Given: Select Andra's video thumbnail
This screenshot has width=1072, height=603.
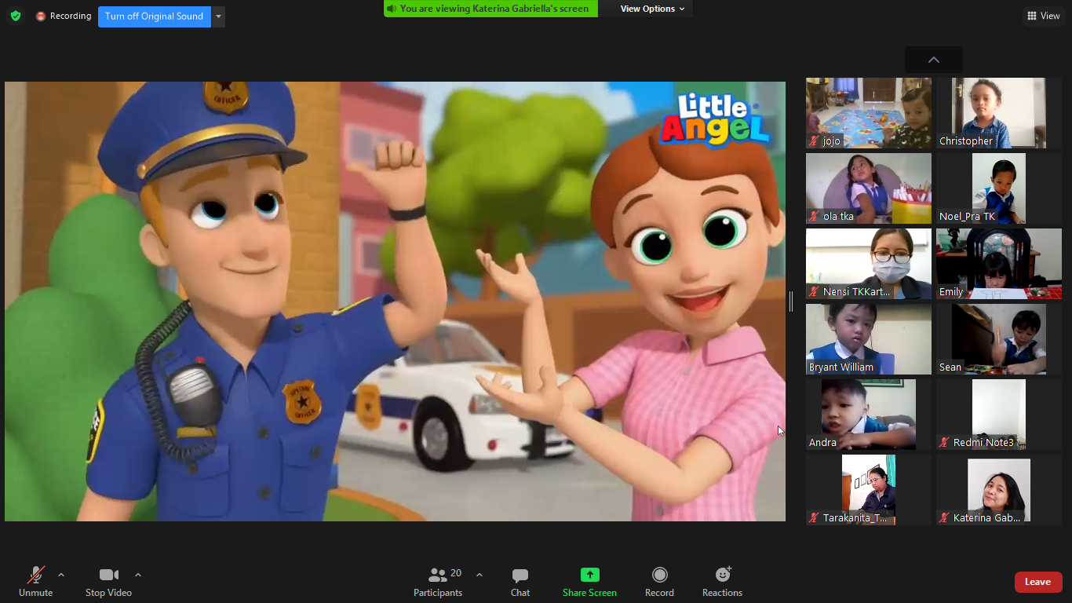Looking at the screenshot, I should [869, 415].
